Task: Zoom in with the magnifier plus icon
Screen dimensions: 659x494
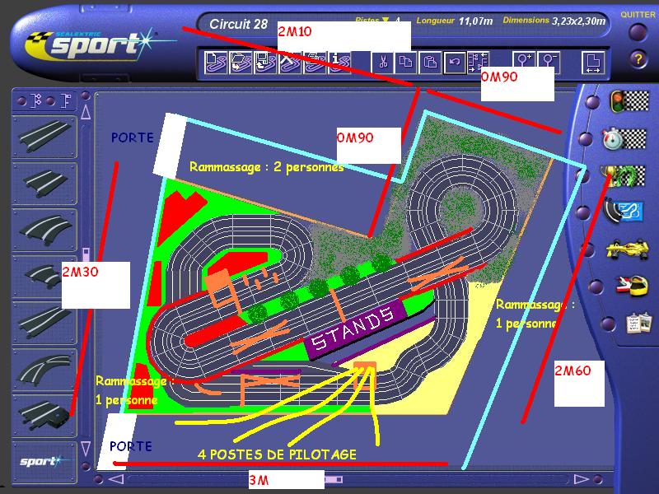Action: [x=524, y=62]
